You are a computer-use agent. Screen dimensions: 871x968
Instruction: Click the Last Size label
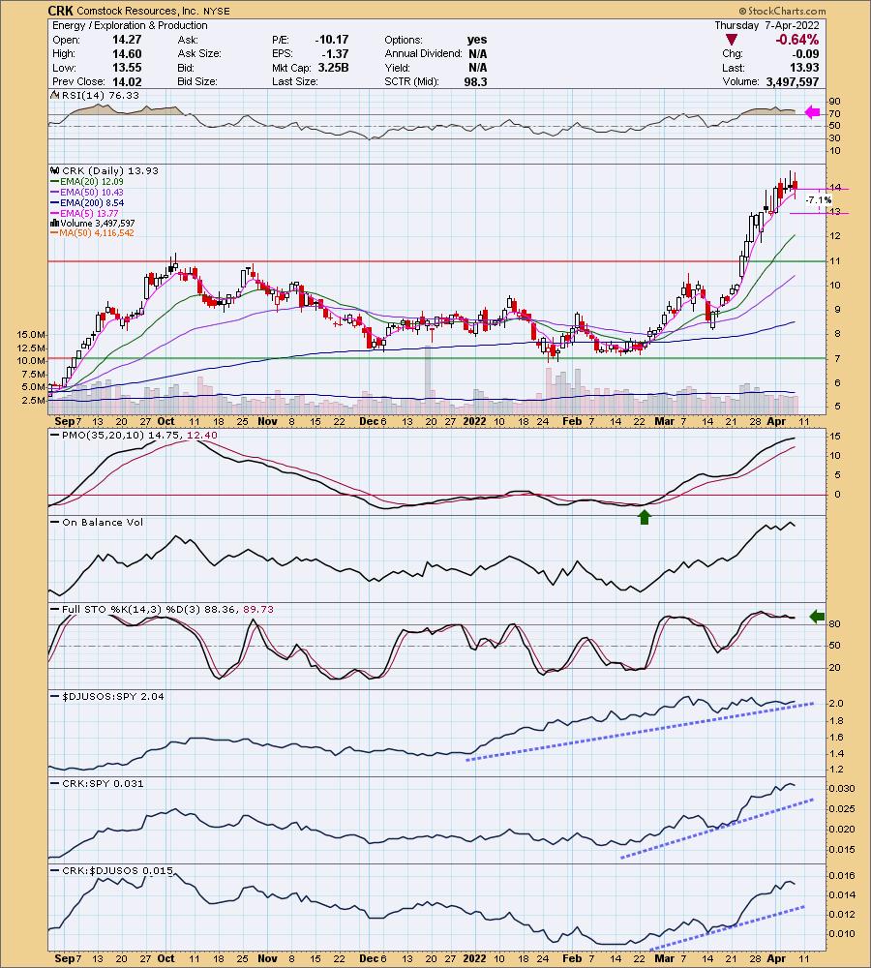pos(295,81)
